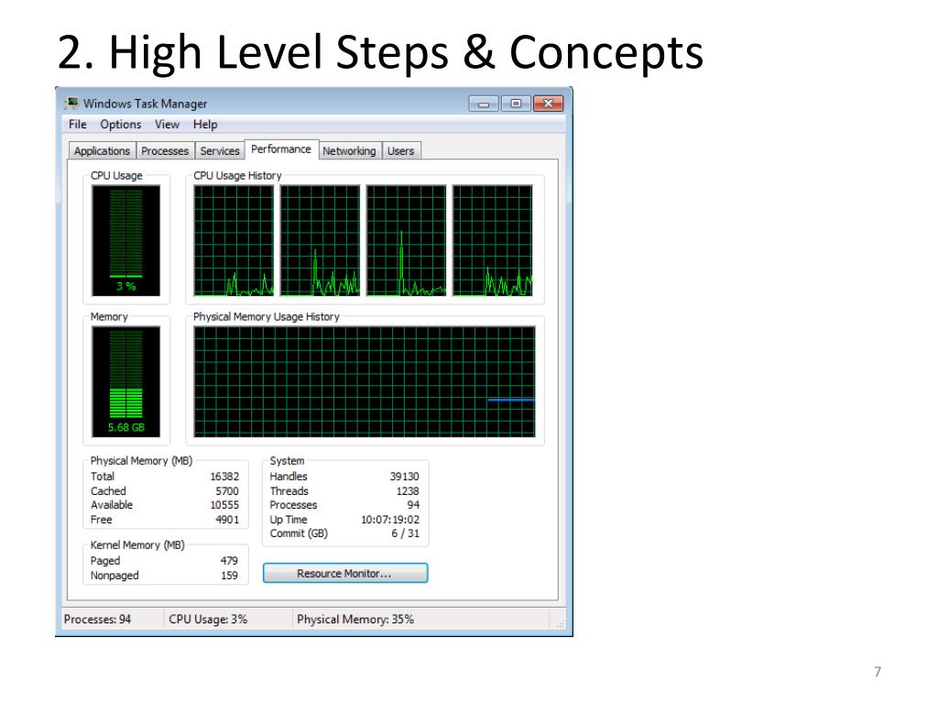Click the status bar Physical Memory: 35%

click(355, 619)
